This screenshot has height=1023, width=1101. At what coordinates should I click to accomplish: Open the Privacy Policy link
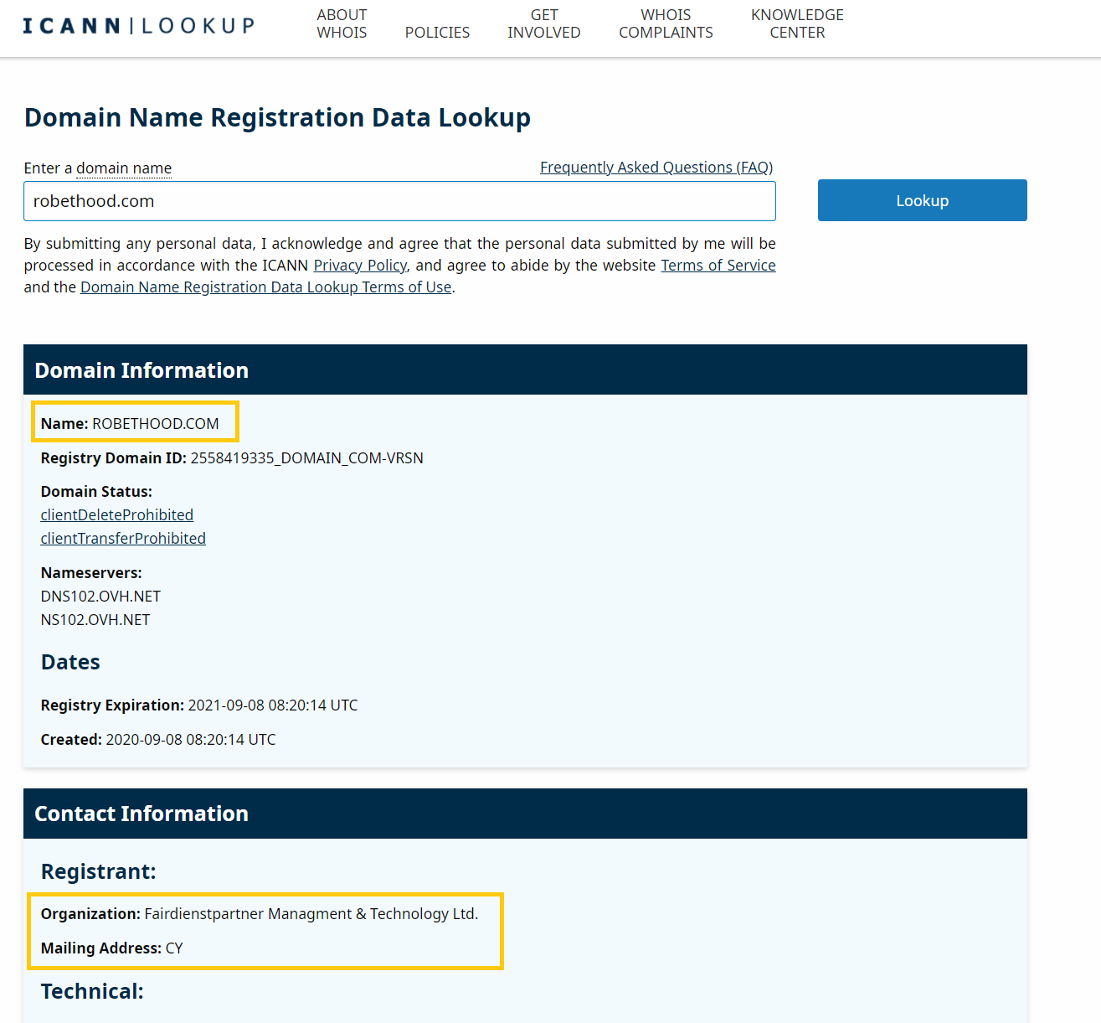pyautogui.click(x=360, y=266)
